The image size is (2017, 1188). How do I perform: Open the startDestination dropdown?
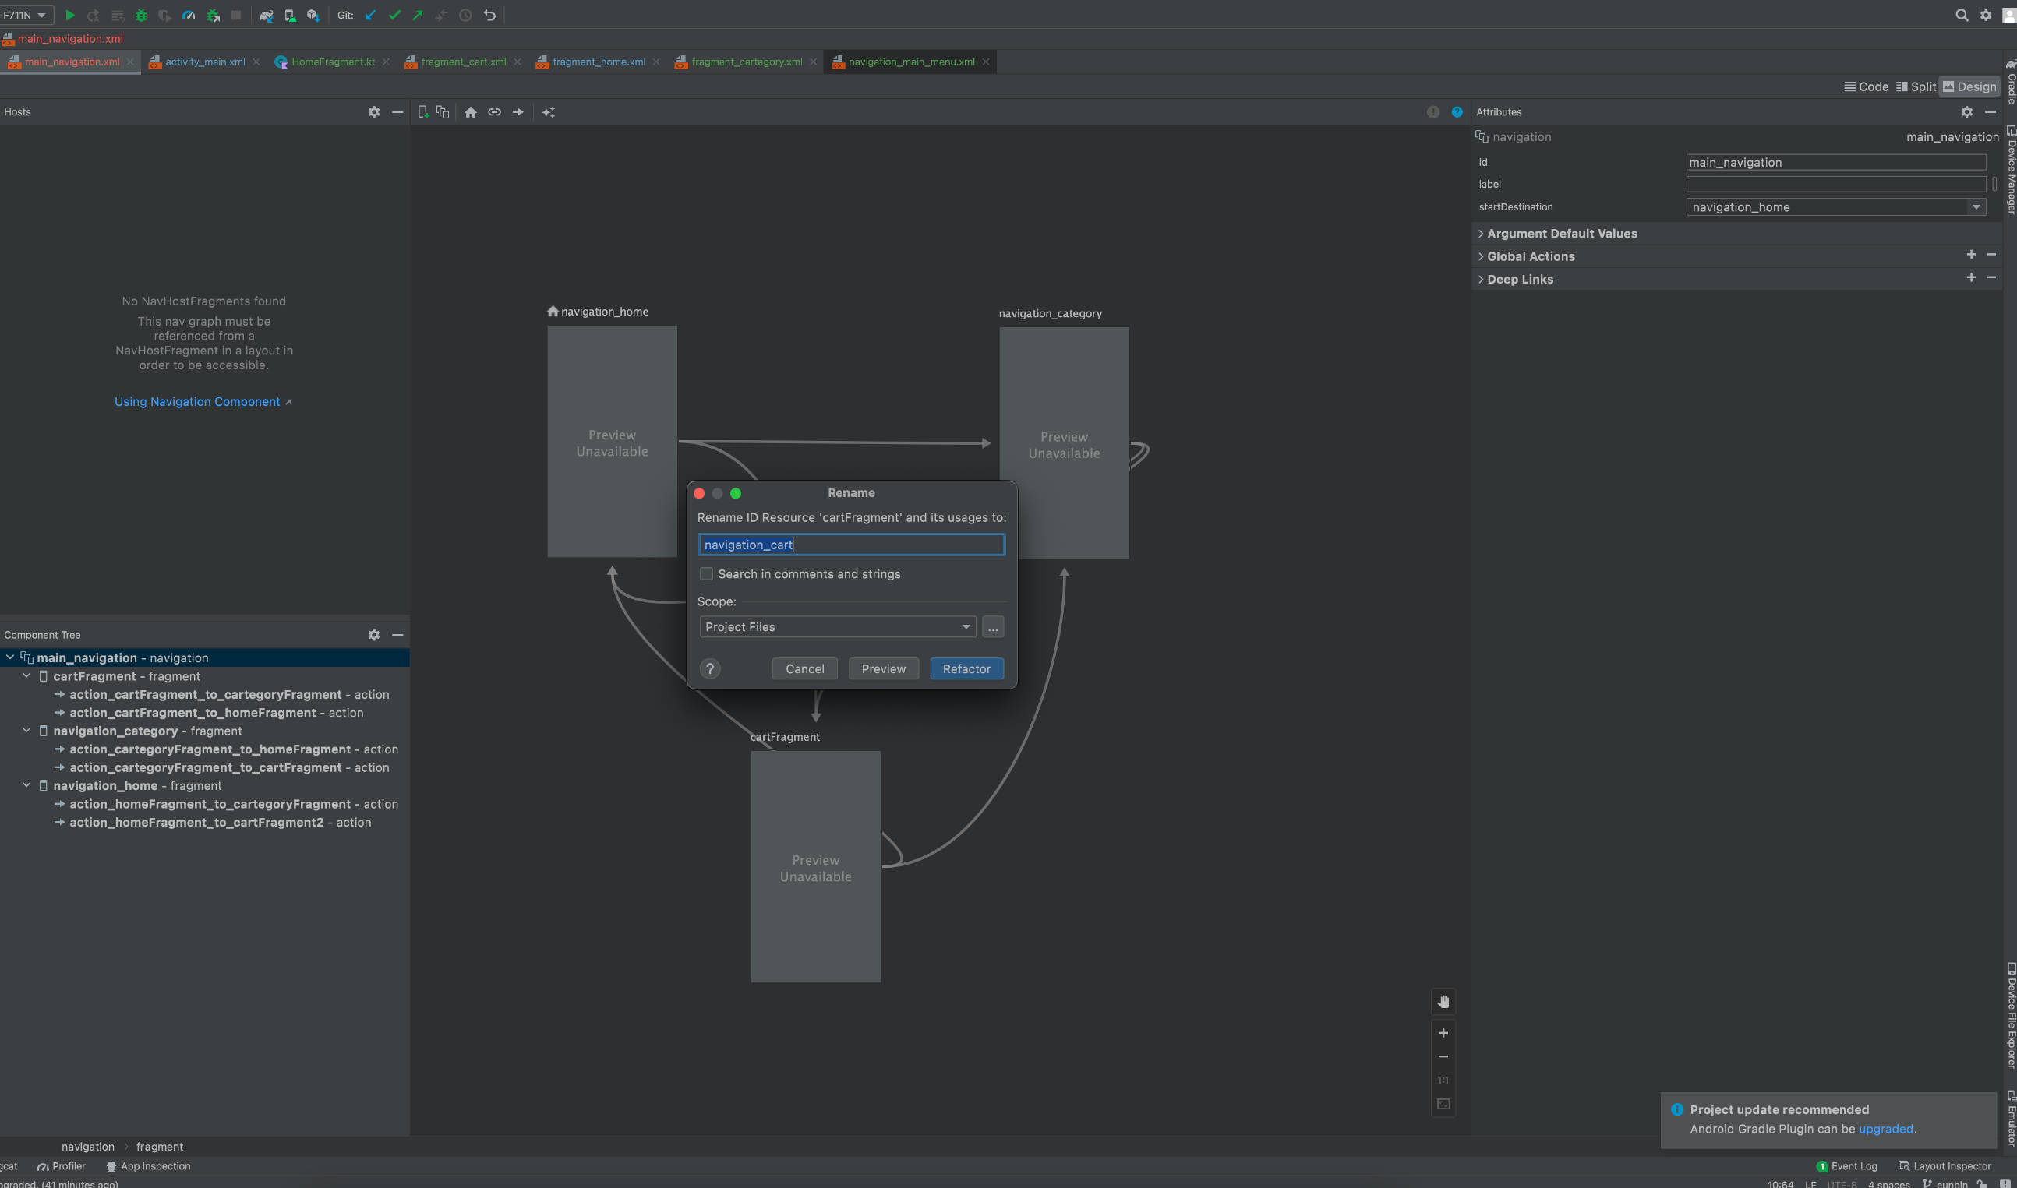point(1976,206)
